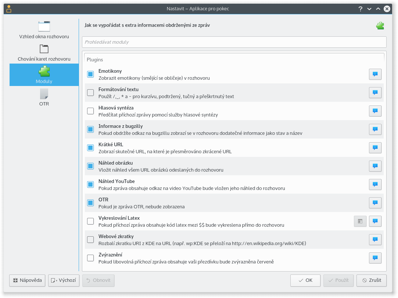Click the Nápověda help button
Image resolution: width=398 pixels, height=298 pixels.
27,280
